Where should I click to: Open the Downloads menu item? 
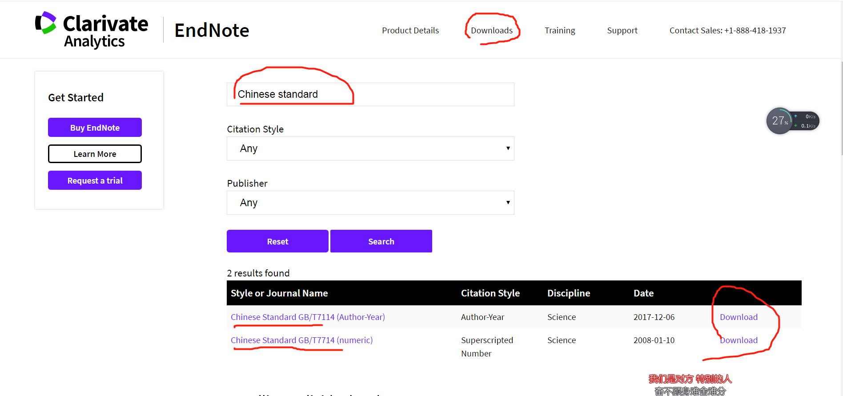pyautogui.click(x=492, y=30)
